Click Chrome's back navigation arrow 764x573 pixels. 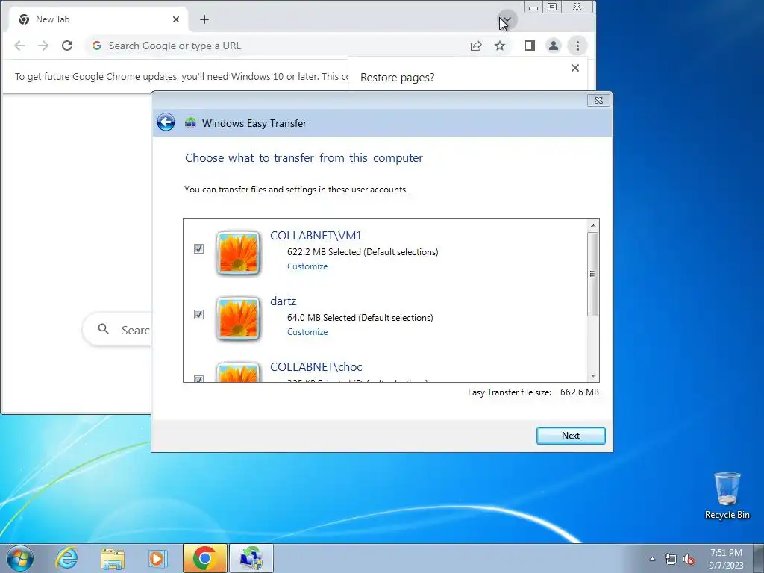tap(19, 46)
